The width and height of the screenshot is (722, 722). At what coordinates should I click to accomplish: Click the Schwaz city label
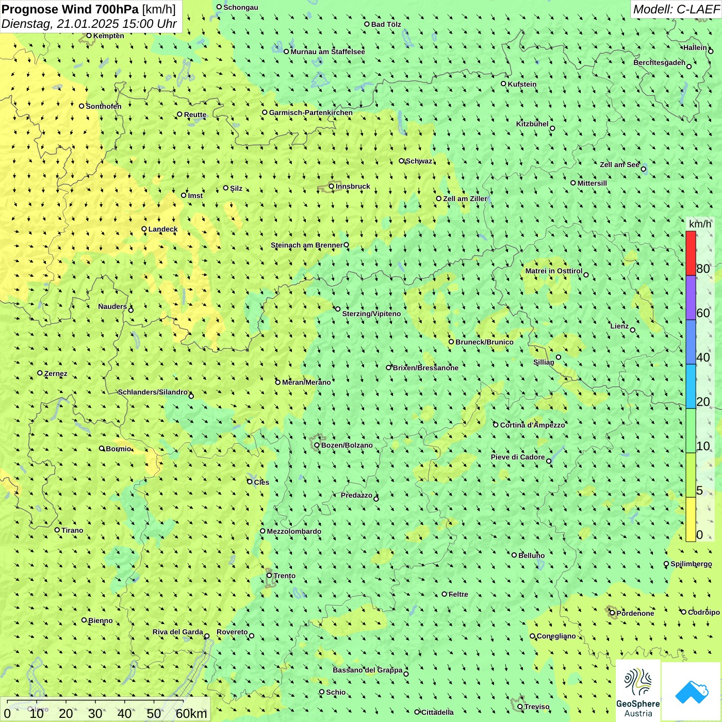click(419, 161)
